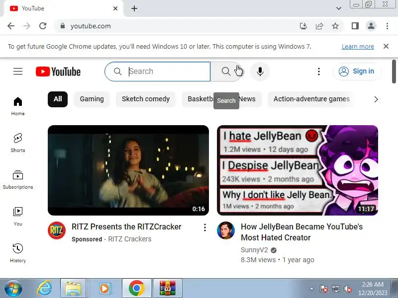Screen dimensions: 398x298
Task: Play the JellyBean video thumbnail
Action: [x=298, y=170]
